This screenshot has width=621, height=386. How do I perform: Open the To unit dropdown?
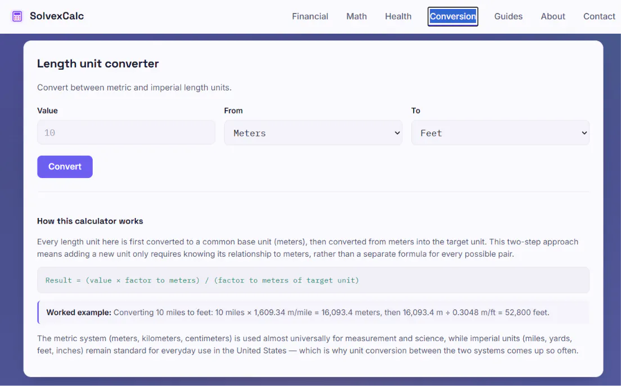click(x=500, y=133)
